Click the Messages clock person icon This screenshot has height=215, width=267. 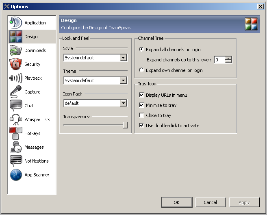16,147
